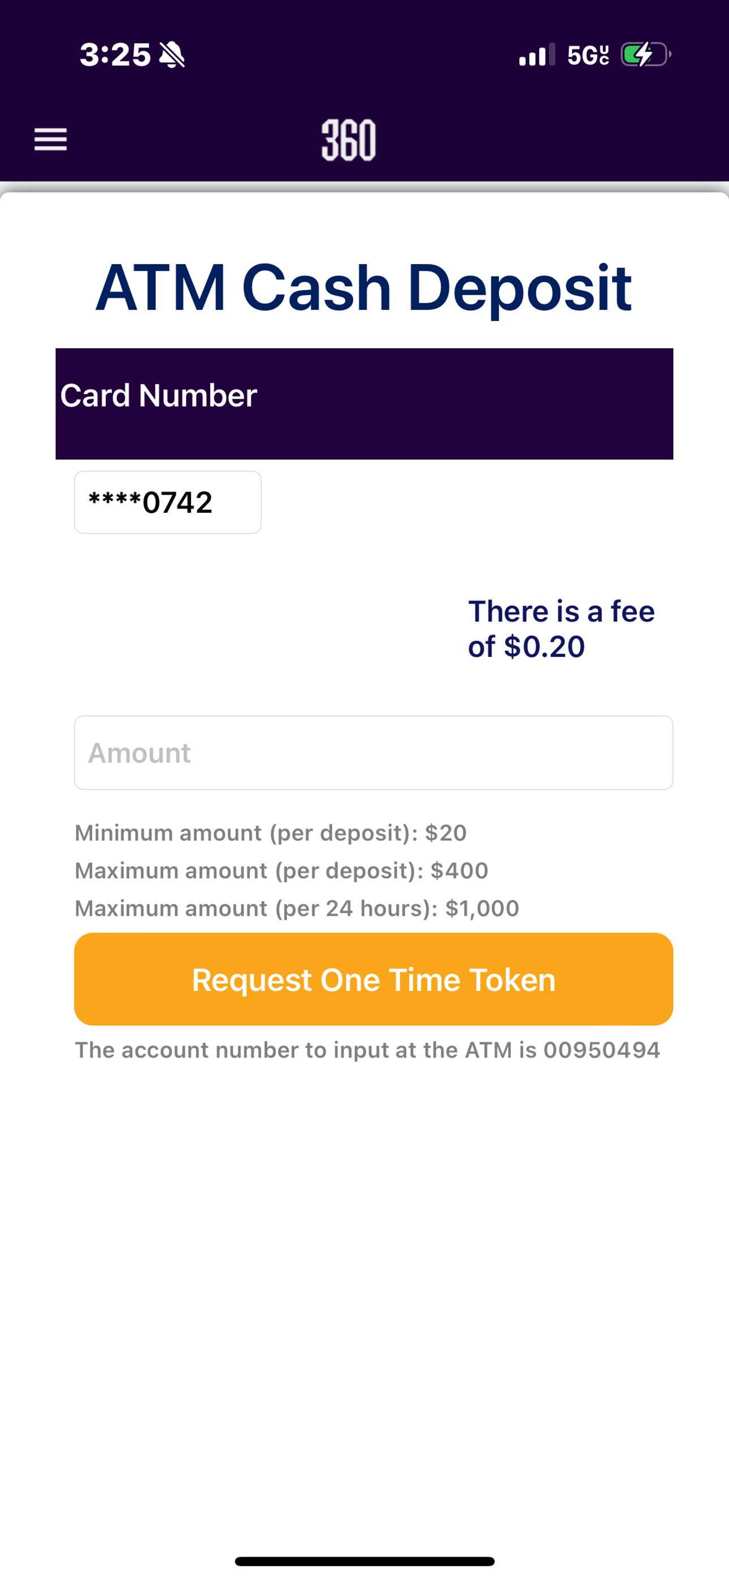
Task: Open the hamburger menu
Action: point(50,139)
